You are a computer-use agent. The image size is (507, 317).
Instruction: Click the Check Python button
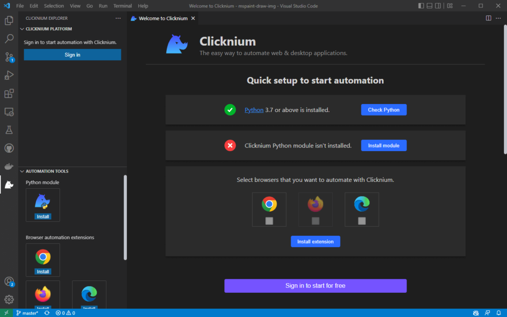click(384, 109)
